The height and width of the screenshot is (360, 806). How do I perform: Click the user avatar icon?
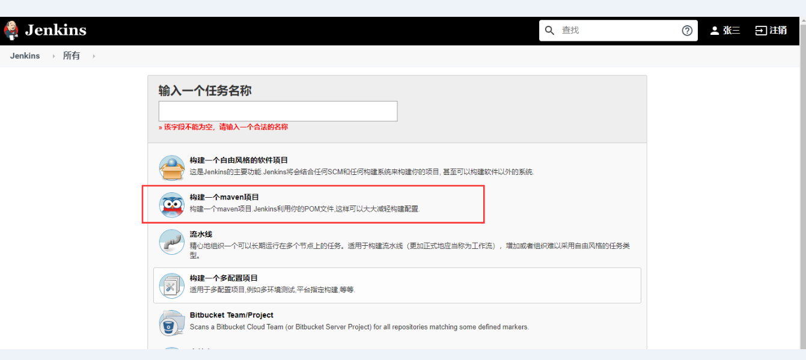[x=715, y=30]
